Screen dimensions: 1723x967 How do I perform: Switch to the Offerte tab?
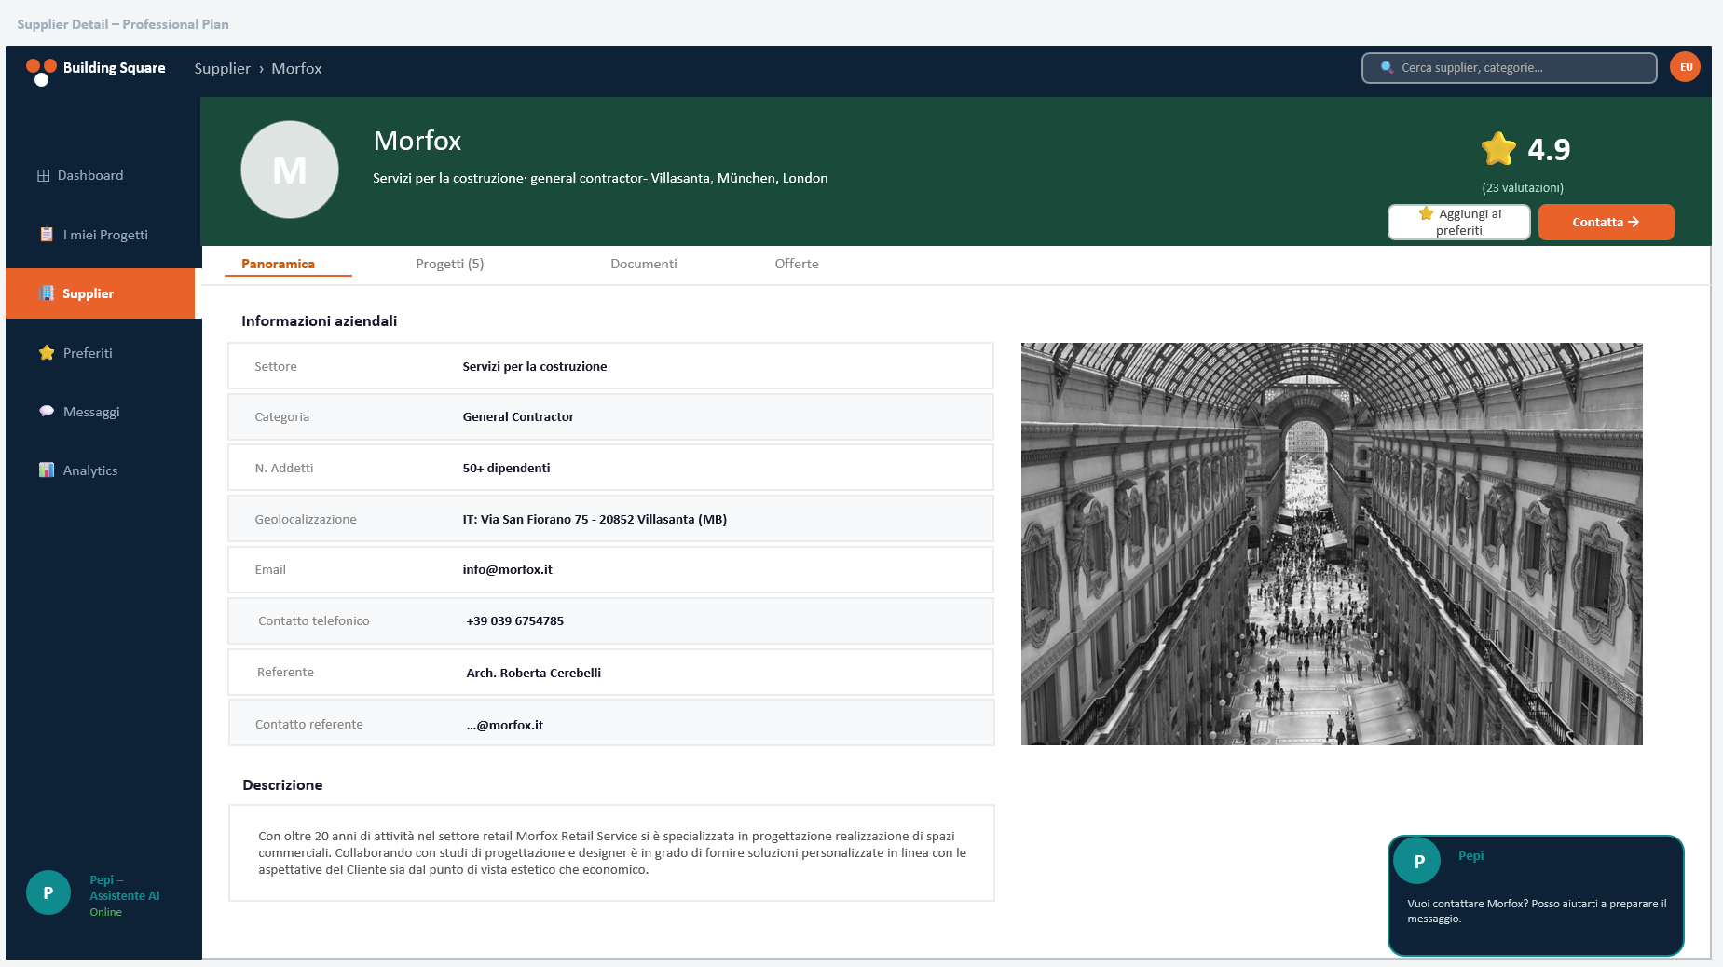pos(797,264)
